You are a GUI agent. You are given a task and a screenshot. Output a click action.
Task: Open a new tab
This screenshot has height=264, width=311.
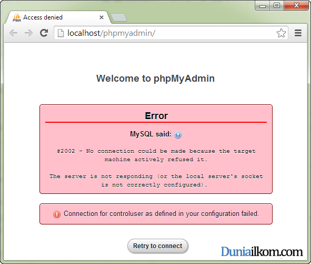point(119,18)
